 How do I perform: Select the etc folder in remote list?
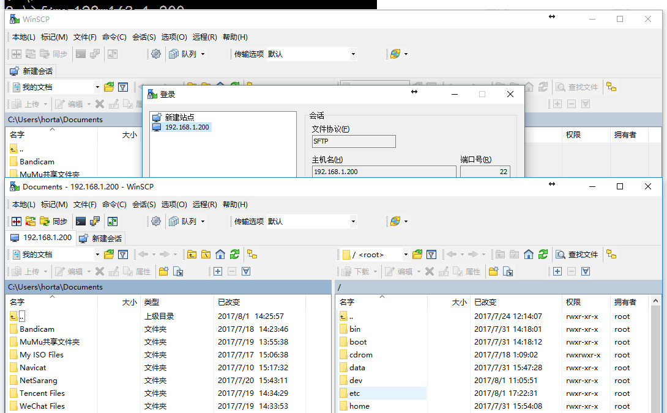pos(354,393)
